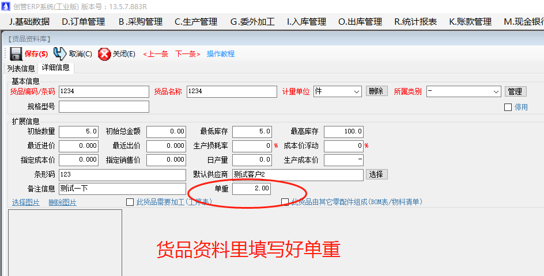Switch to the 列表信息 tab

pyautogui.click(x=21, y=68)
